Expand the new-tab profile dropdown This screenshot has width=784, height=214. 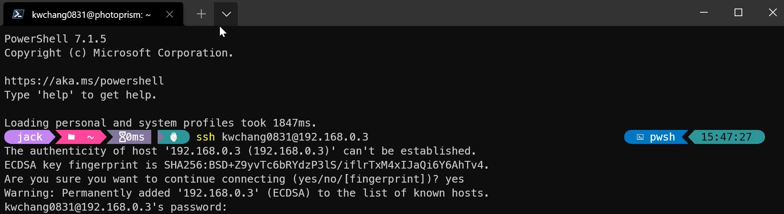pos(226,14)
